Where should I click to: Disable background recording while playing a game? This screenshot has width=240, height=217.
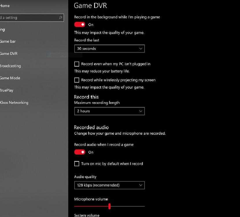pyautogui.click(x=80, y=25)
